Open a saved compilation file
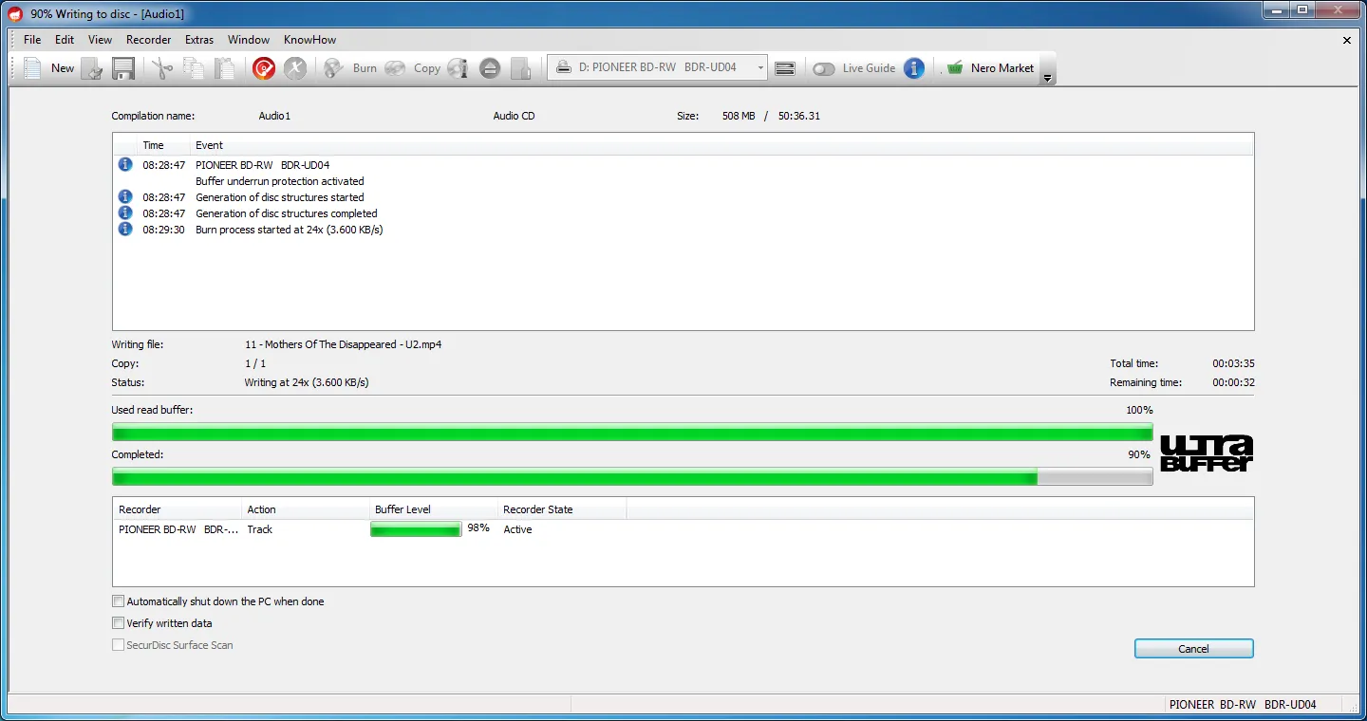The image size is (1367, 721). 92,68
